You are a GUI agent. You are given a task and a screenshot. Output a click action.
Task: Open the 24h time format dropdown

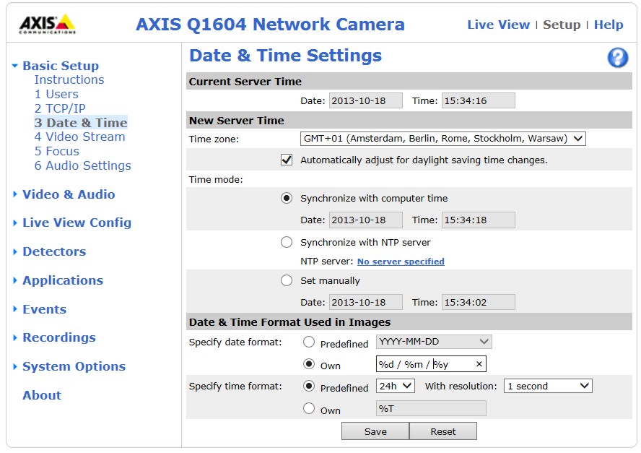coord(396,386)
